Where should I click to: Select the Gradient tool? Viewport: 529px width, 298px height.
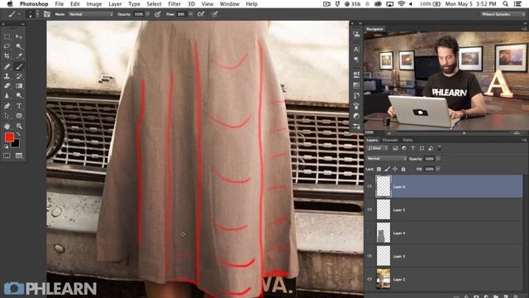click(x=19, y=86)
